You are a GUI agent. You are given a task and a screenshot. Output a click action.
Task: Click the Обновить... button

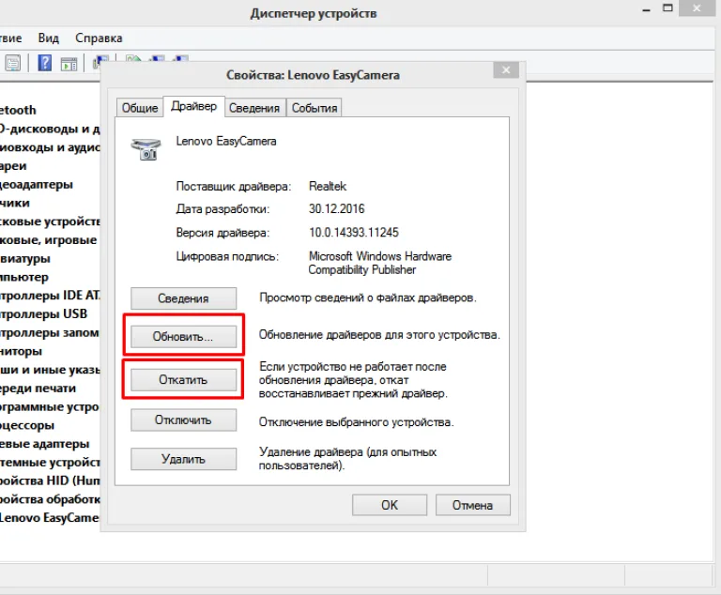[183, 337]
